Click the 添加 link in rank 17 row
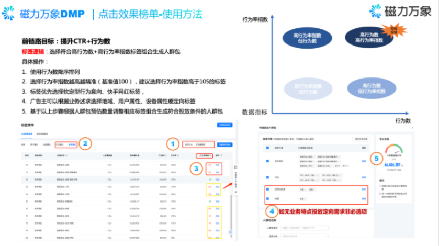The height and width of the screenshot is (246, 439). 218,216
